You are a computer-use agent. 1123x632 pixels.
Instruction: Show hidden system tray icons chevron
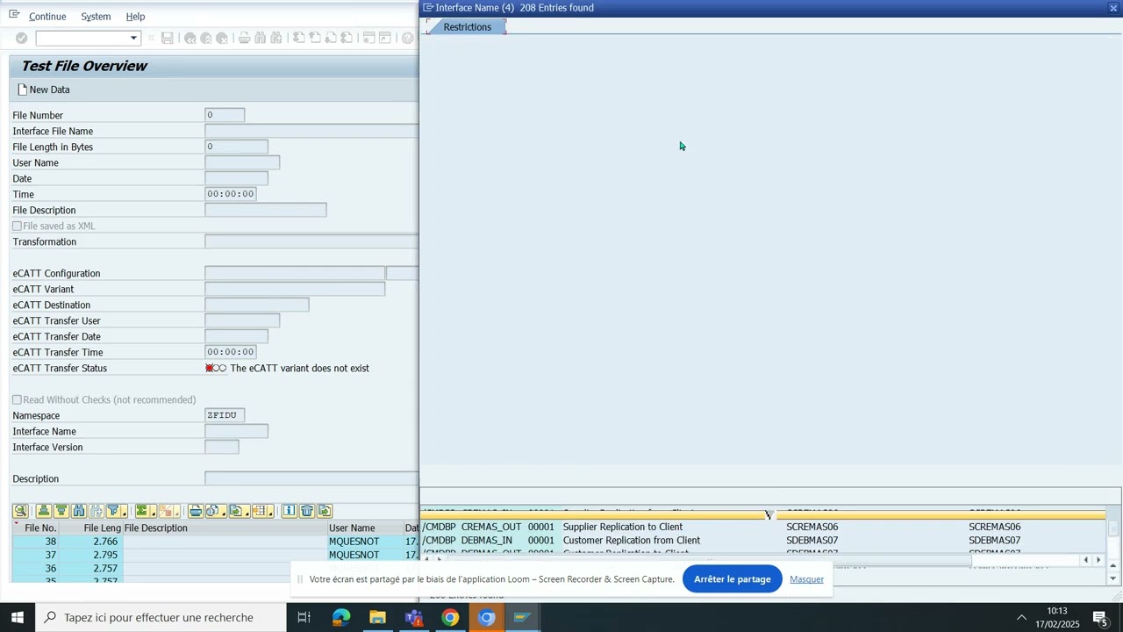[1021, 618]
